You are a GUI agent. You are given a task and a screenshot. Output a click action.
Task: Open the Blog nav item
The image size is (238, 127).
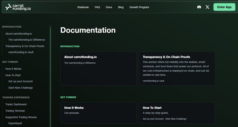click(121, 7)
